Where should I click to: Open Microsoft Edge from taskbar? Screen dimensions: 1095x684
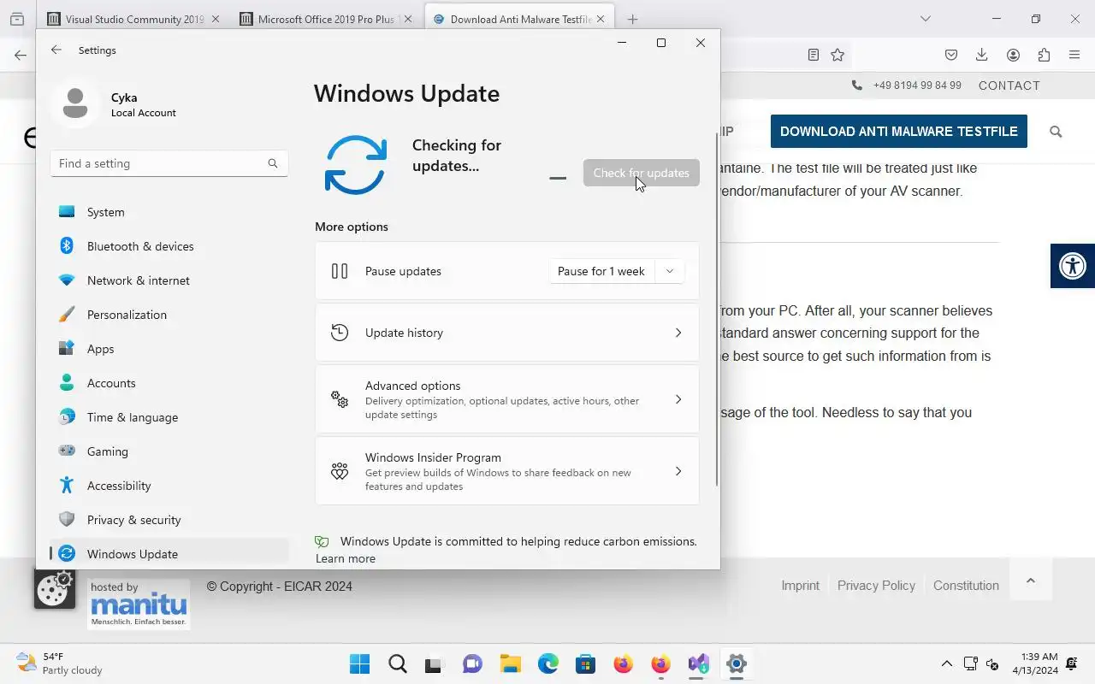548,663
